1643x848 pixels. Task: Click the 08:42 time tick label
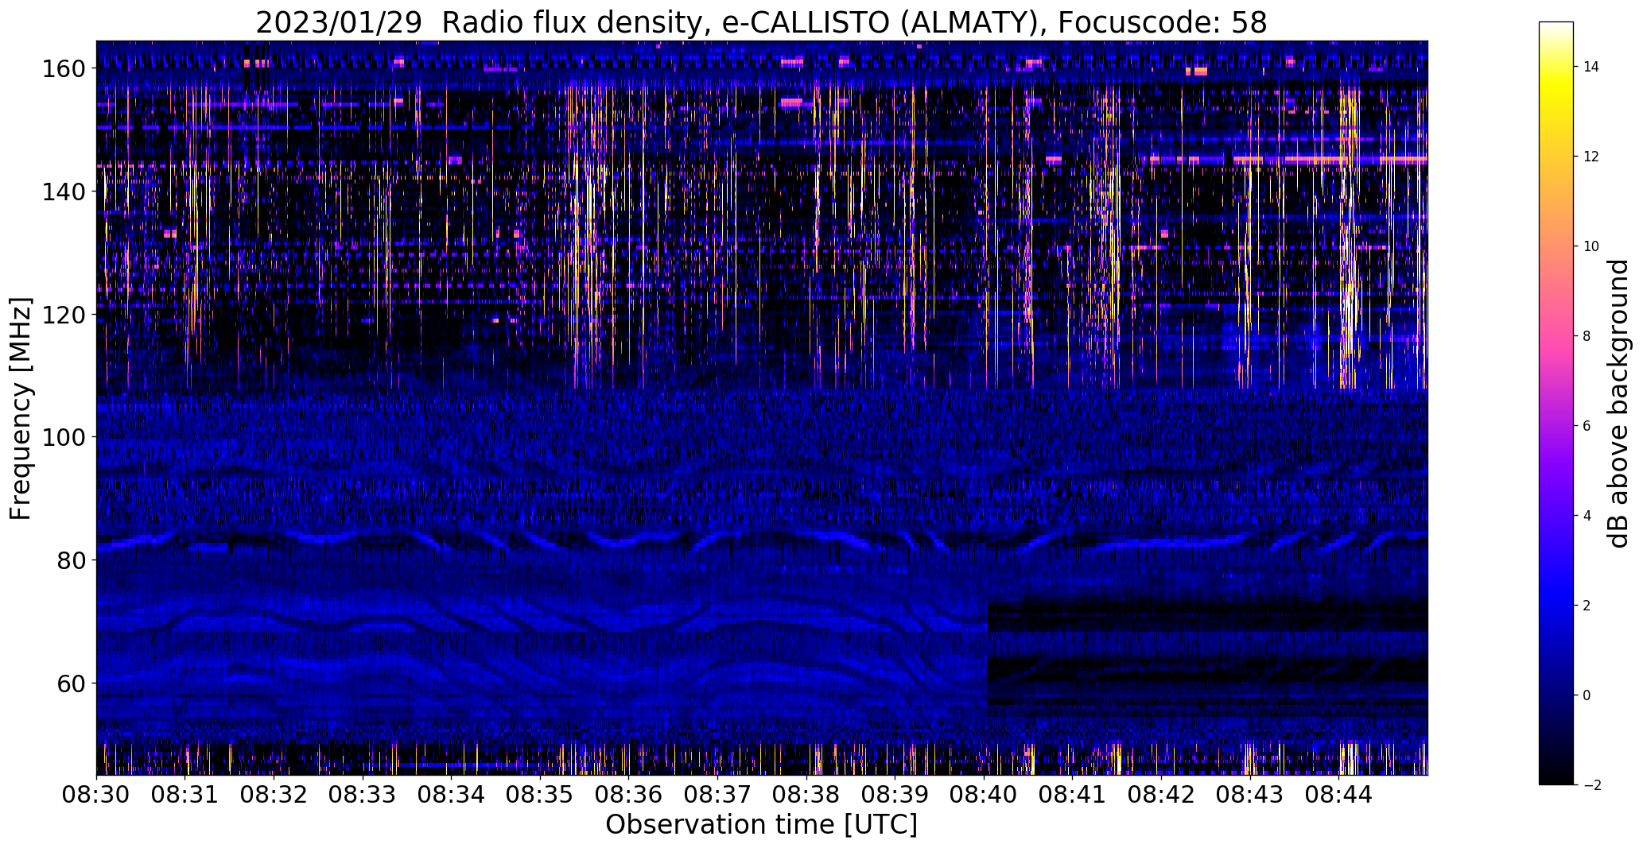pyautogui.click(x=1161, y=794)
